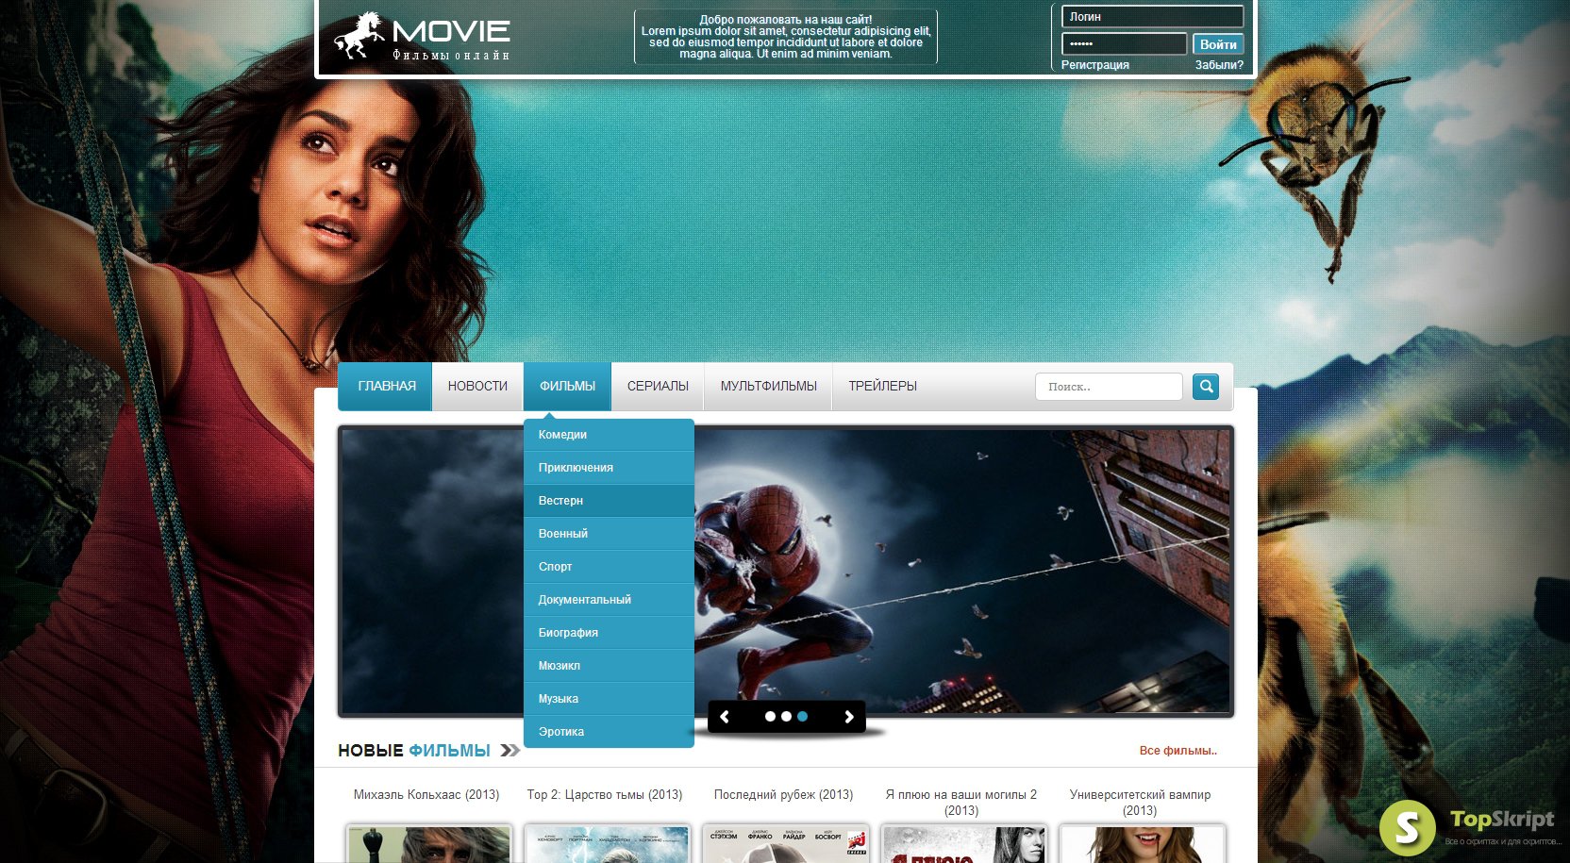Open Последний рубеж (2013) title
1570x863 pixels.
pos(783,795)
